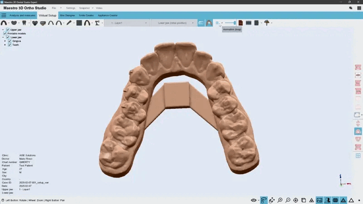
Task: Open the File menu
Action: (x=54, y=8)
